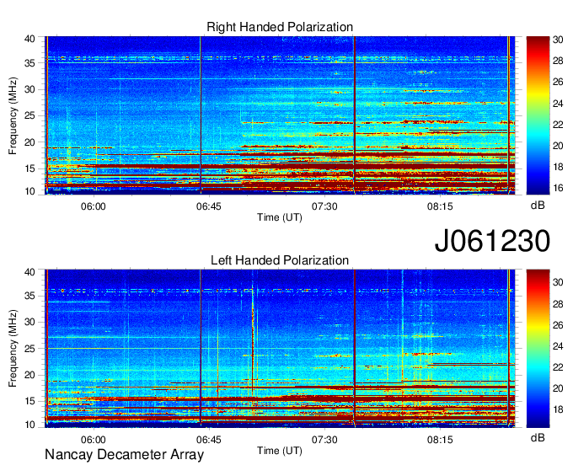Viewport: 573px width, 465px height.
Task: Click the 10 MHz tick on Right Handed plot
Action: [x=29, y=191]
